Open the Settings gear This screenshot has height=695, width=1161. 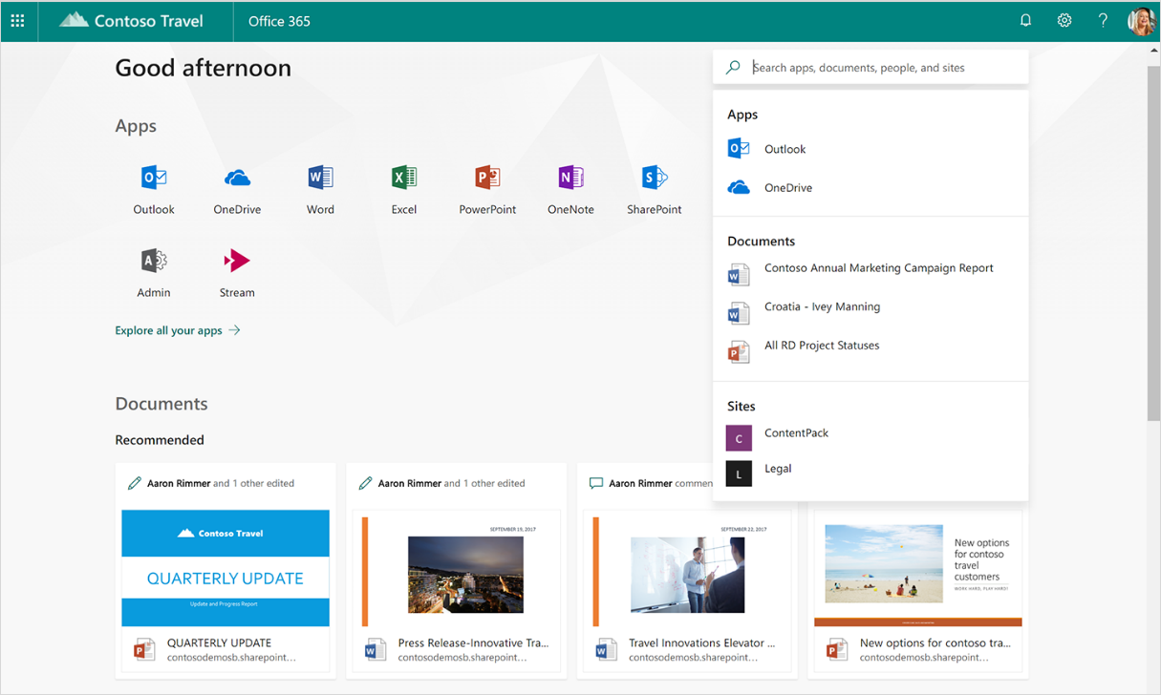coord(1064,20)
